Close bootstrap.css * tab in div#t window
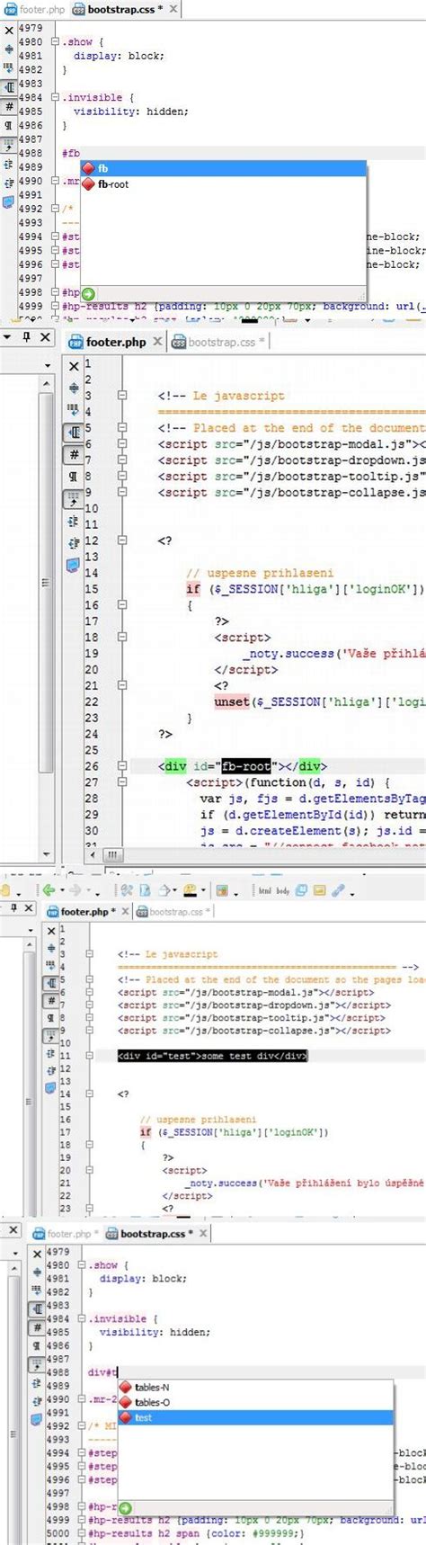426x1545 pixels. click(x=203, y=1233)
